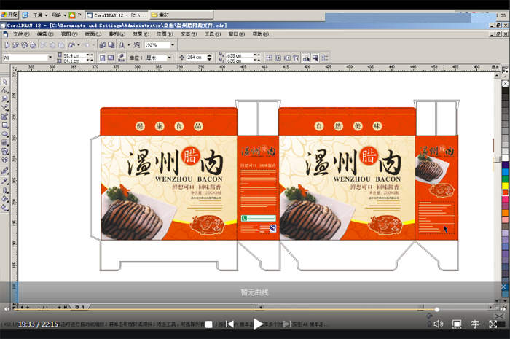This screenshot has width=510, height=339.
Task: Toggle portrait page orientation
Action: tap(101, 57)
